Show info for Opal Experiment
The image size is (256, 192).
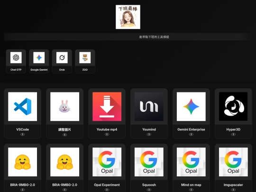(x=107, y=190)
